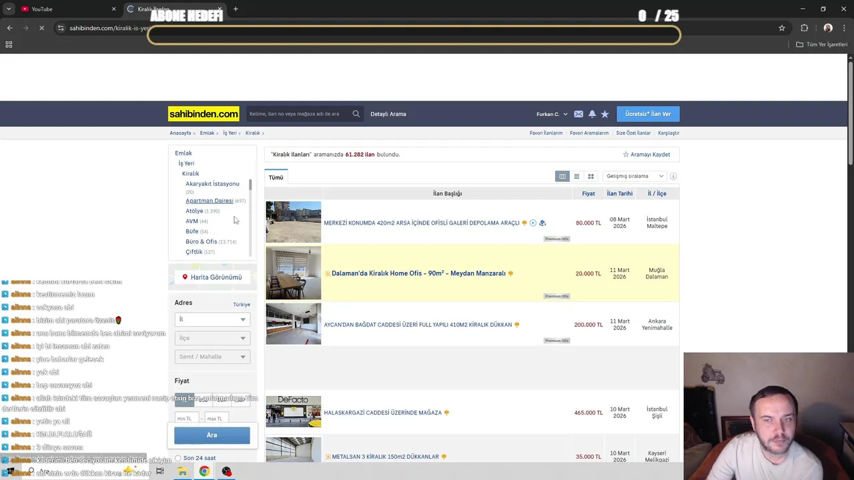Image resolution: width=854 pixels, height=480 pixels.
Task: Open File Explorer in taskbar
Action: (x=181, y=471)
